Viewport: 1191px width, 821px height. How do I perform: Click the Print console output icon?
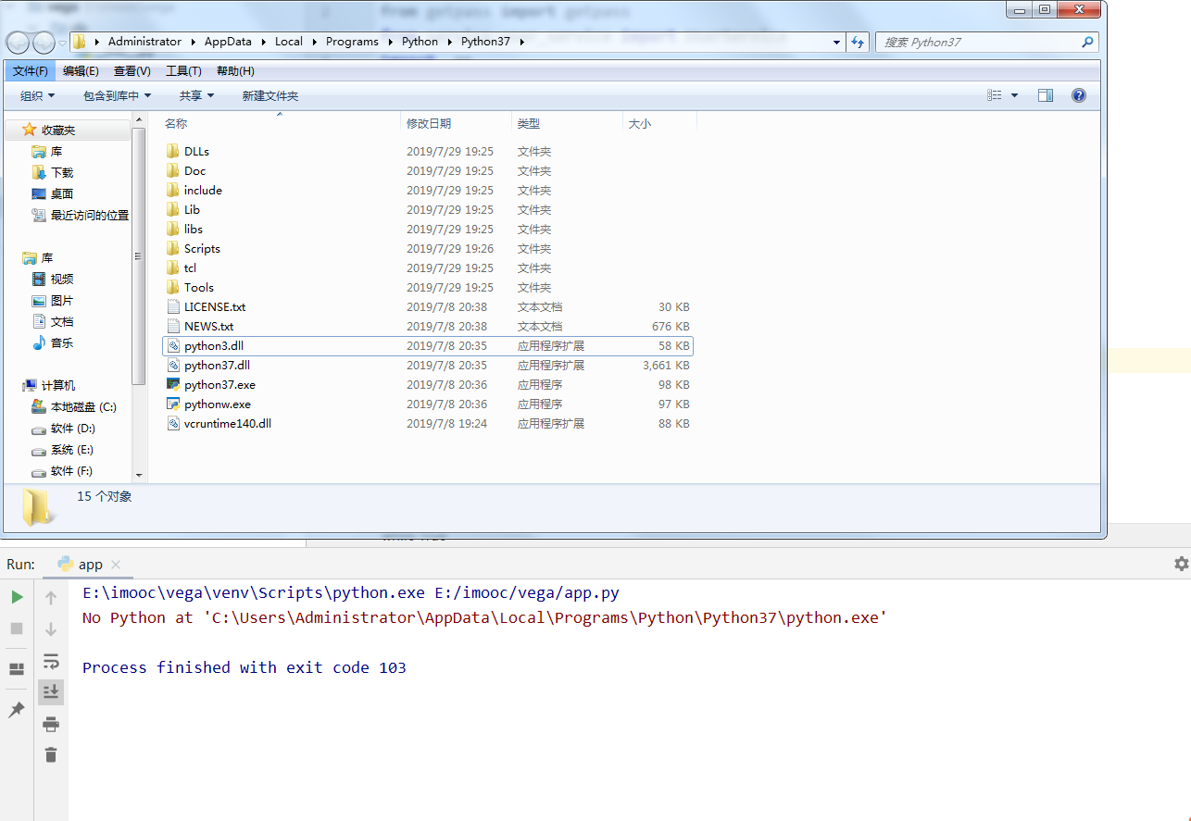51,724
